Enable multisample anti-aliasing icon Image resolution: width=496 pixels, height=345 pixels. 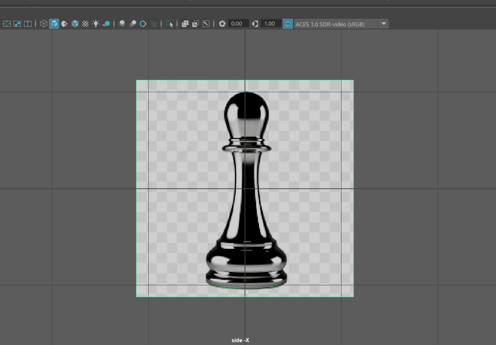click(143, 24)
